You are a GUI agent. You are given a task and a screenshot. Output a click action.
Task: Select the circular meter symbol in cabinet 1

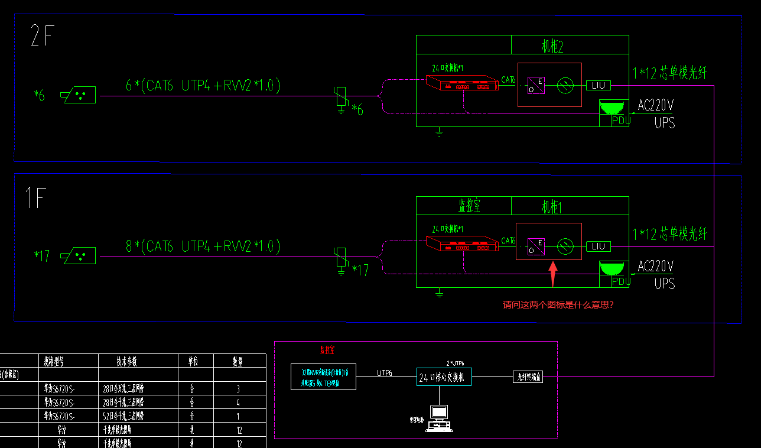[566, 246]
